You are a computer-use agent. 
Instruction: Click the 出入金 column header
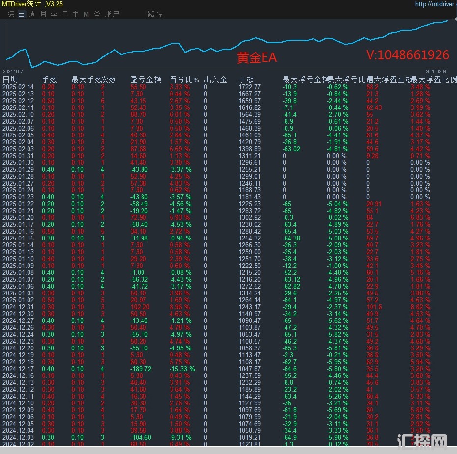[x=215, y=80]
